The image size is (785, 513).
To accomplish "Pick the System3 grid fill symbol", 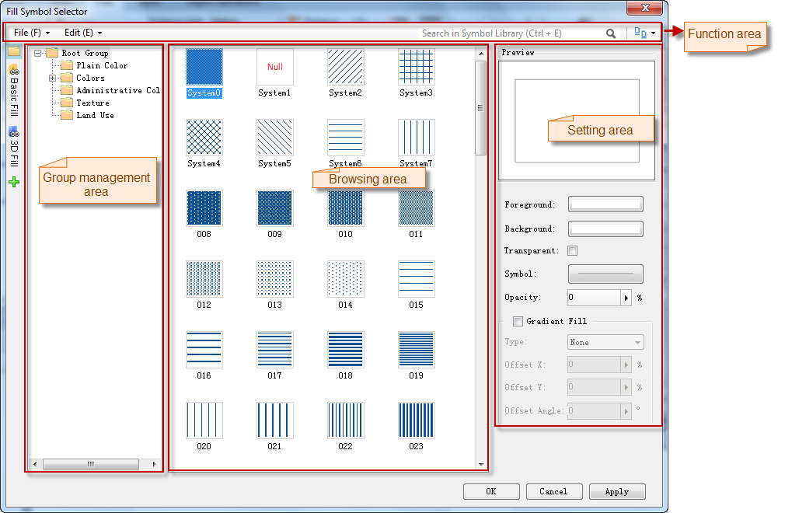I will (x=416, y=67).
